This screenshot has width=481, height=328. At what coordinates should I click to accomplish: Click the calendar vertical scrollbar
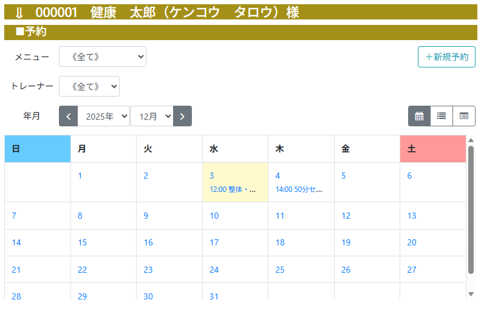point(471,210)
